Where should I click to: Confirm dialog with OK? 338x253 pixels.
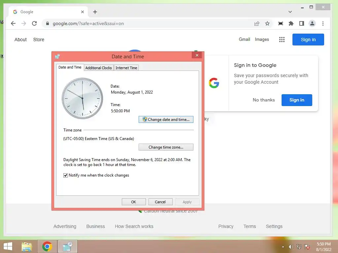(x=134, y=202)
